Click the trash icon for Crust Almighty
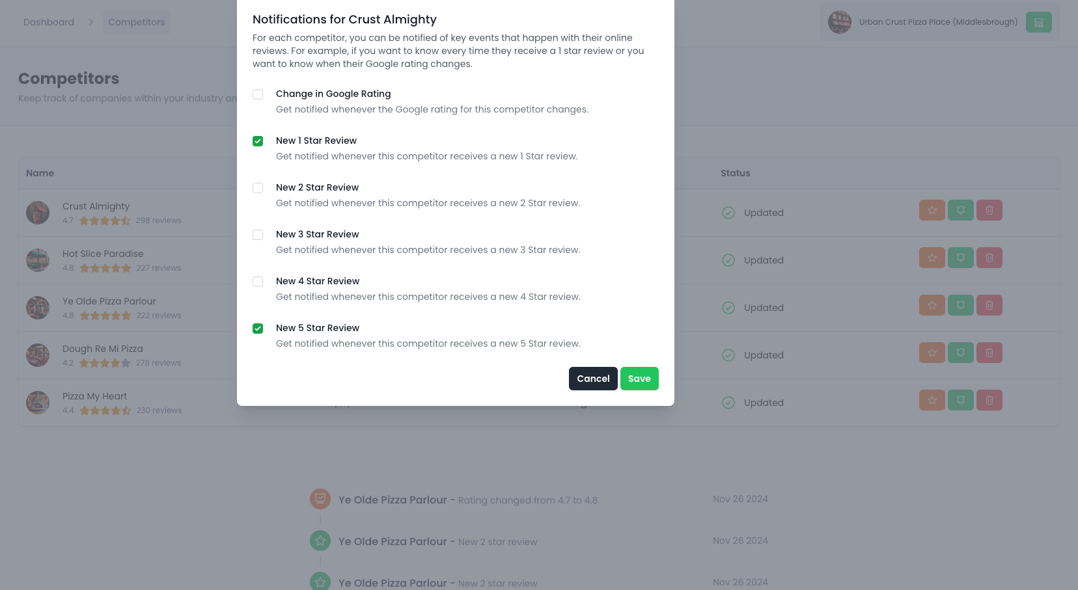This screenshot has width=1078, height=590. [989, 210]
